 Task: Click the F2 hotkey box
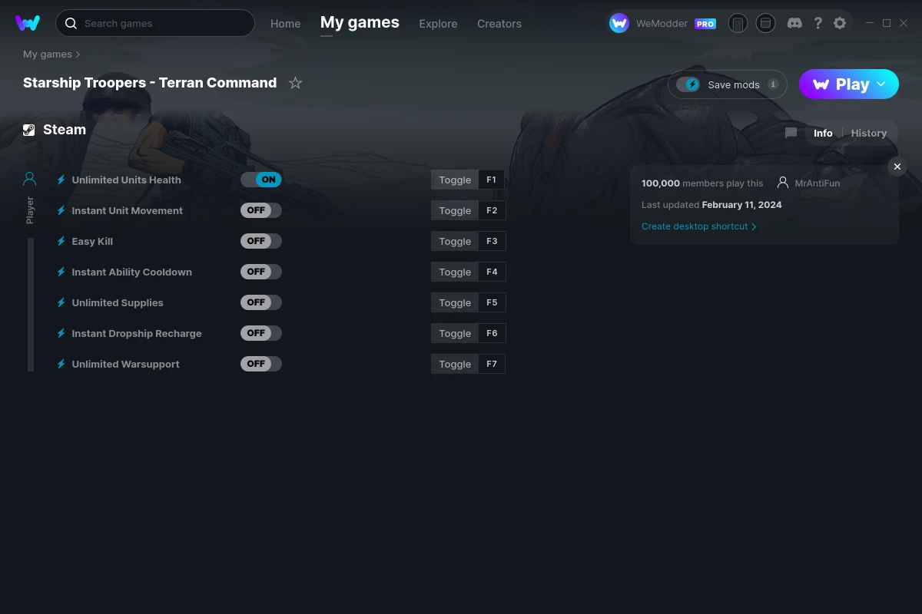[x=492, y=210]
